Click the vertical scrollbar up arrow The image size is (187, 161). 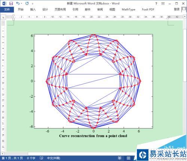185,16
